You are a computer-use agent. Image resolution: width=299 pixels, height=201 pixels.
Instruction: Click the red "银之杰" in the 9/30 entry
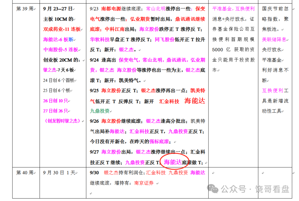(111, 173)
